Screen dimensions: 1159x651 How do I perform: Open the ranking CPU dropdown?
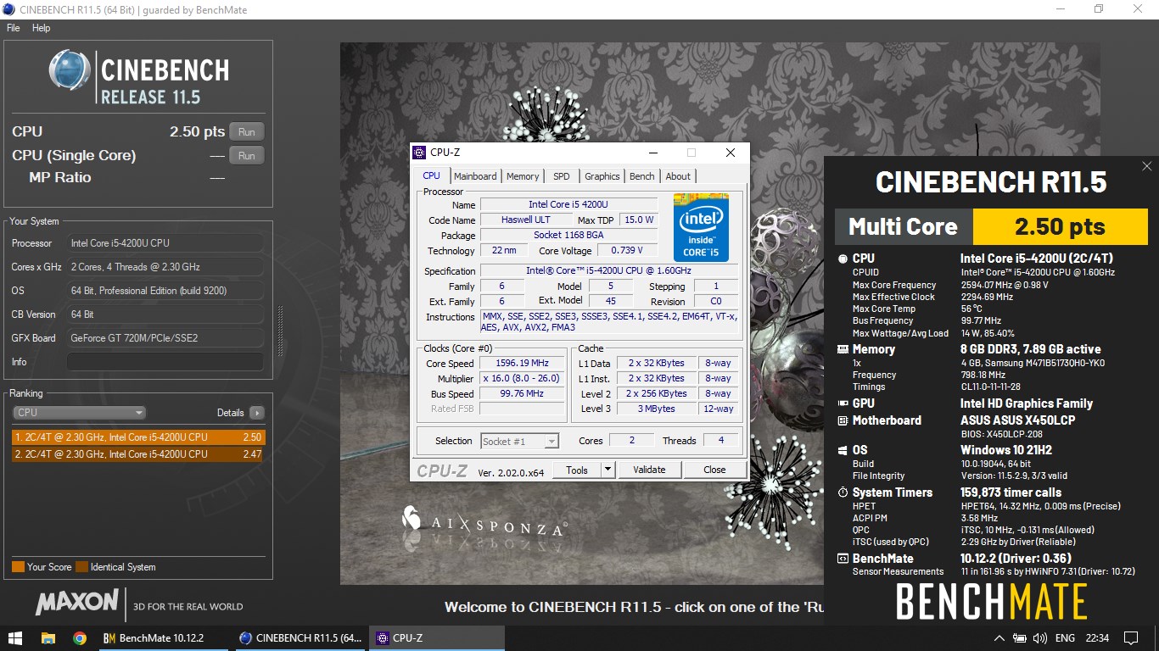[x=80, y=413]
